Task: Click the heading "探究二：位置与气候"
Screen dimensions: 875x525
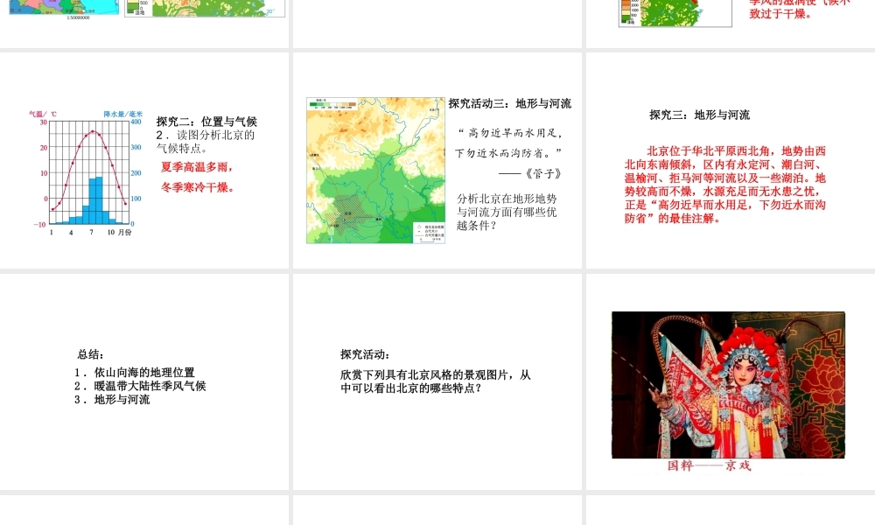Action: 206,122
